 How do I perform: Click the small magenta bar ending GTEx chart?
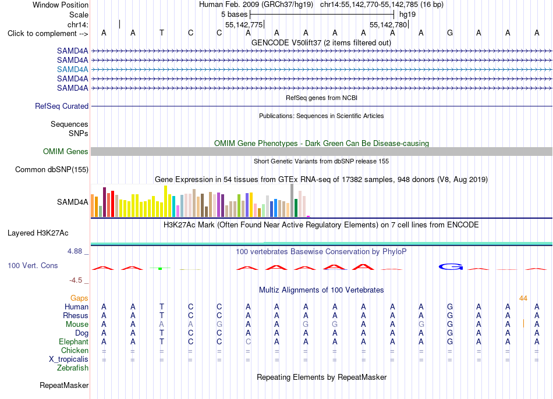point(309,216)
